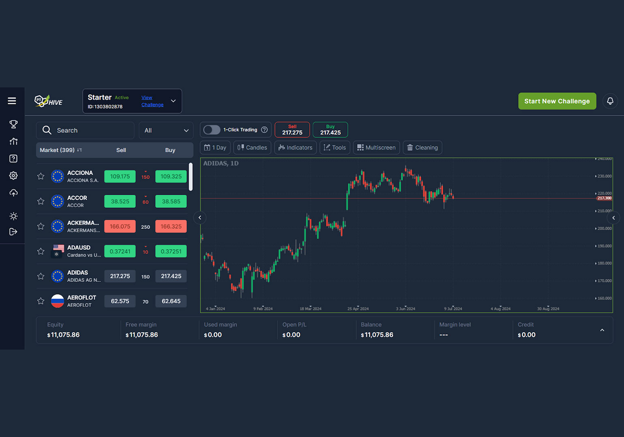Viewport: 624px width, 437px height.
Task: Enable the 1-Click Trading toggle
Action: [212, 129]
